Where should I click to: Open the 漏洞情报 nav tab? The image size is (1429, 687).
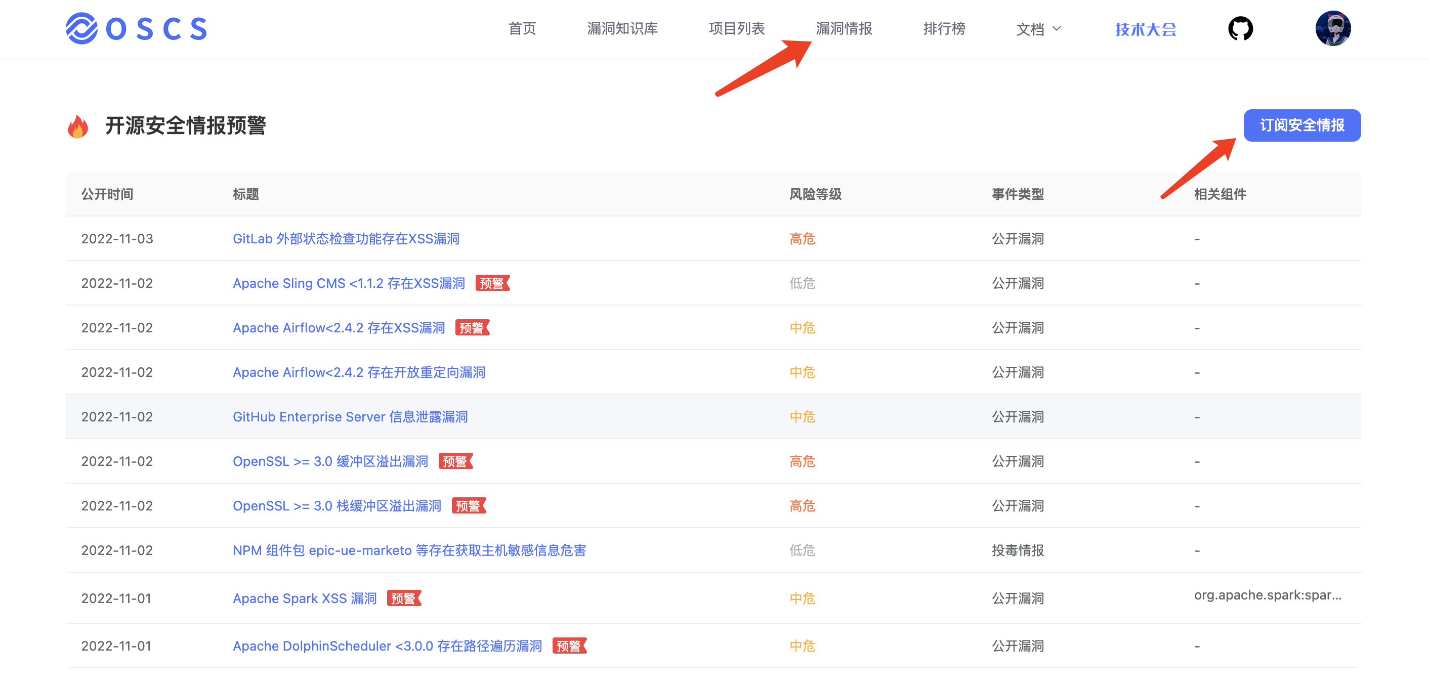[843, 28]
